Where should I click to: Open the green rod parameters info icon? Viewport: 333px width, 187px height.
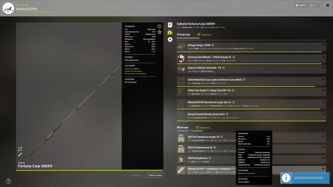159,26
